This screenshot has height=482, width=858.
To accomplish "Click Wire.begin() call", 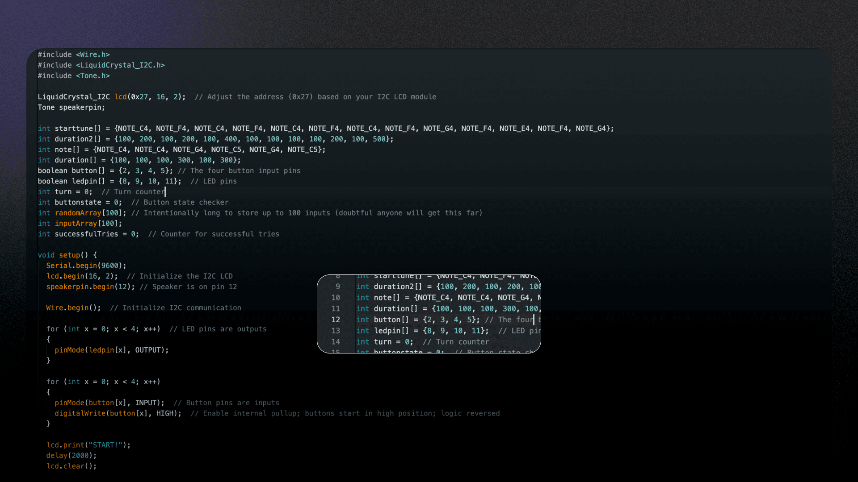I will click(73, 308).
